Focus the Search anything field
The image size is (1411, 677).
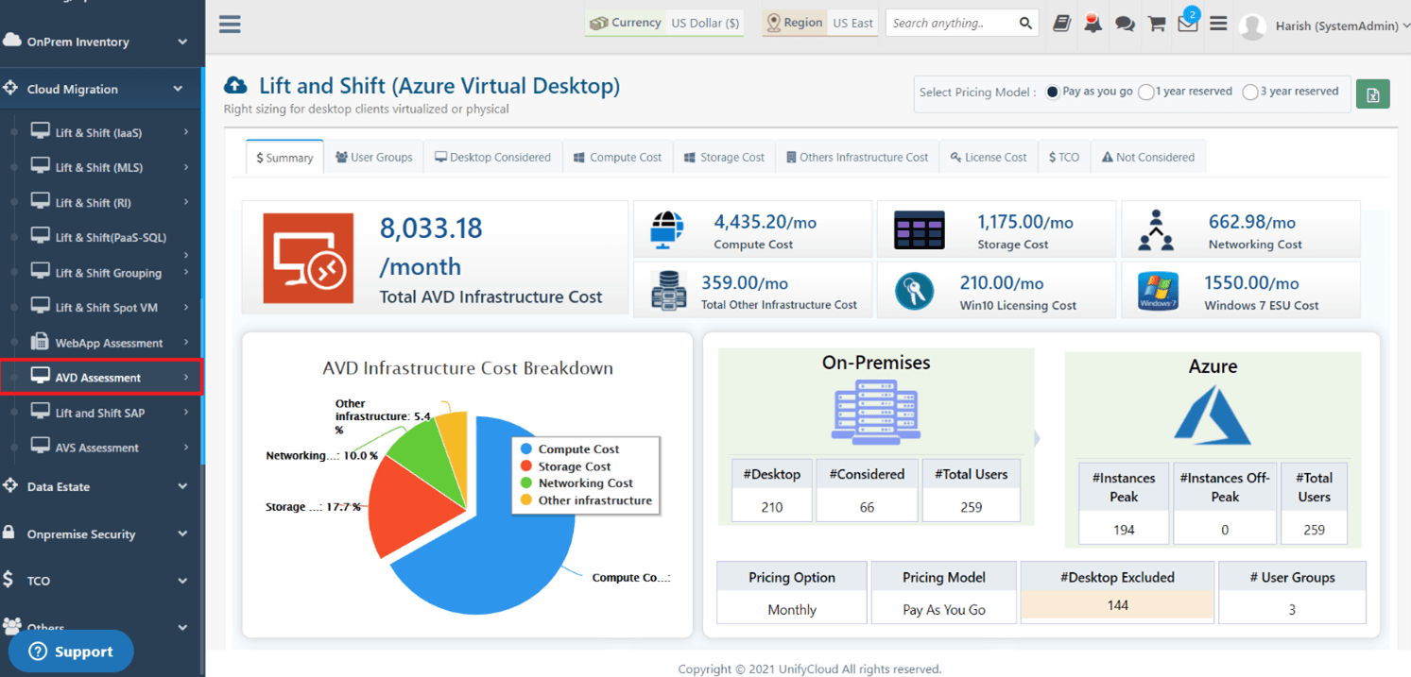[x=951, y=24]
